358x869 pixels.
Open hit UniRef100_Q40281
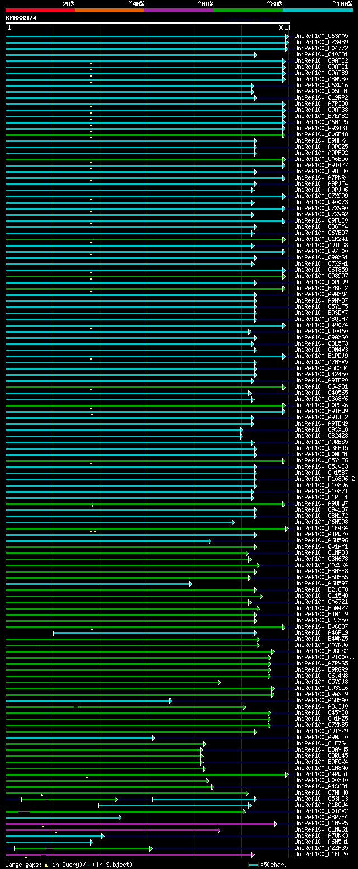321,54
